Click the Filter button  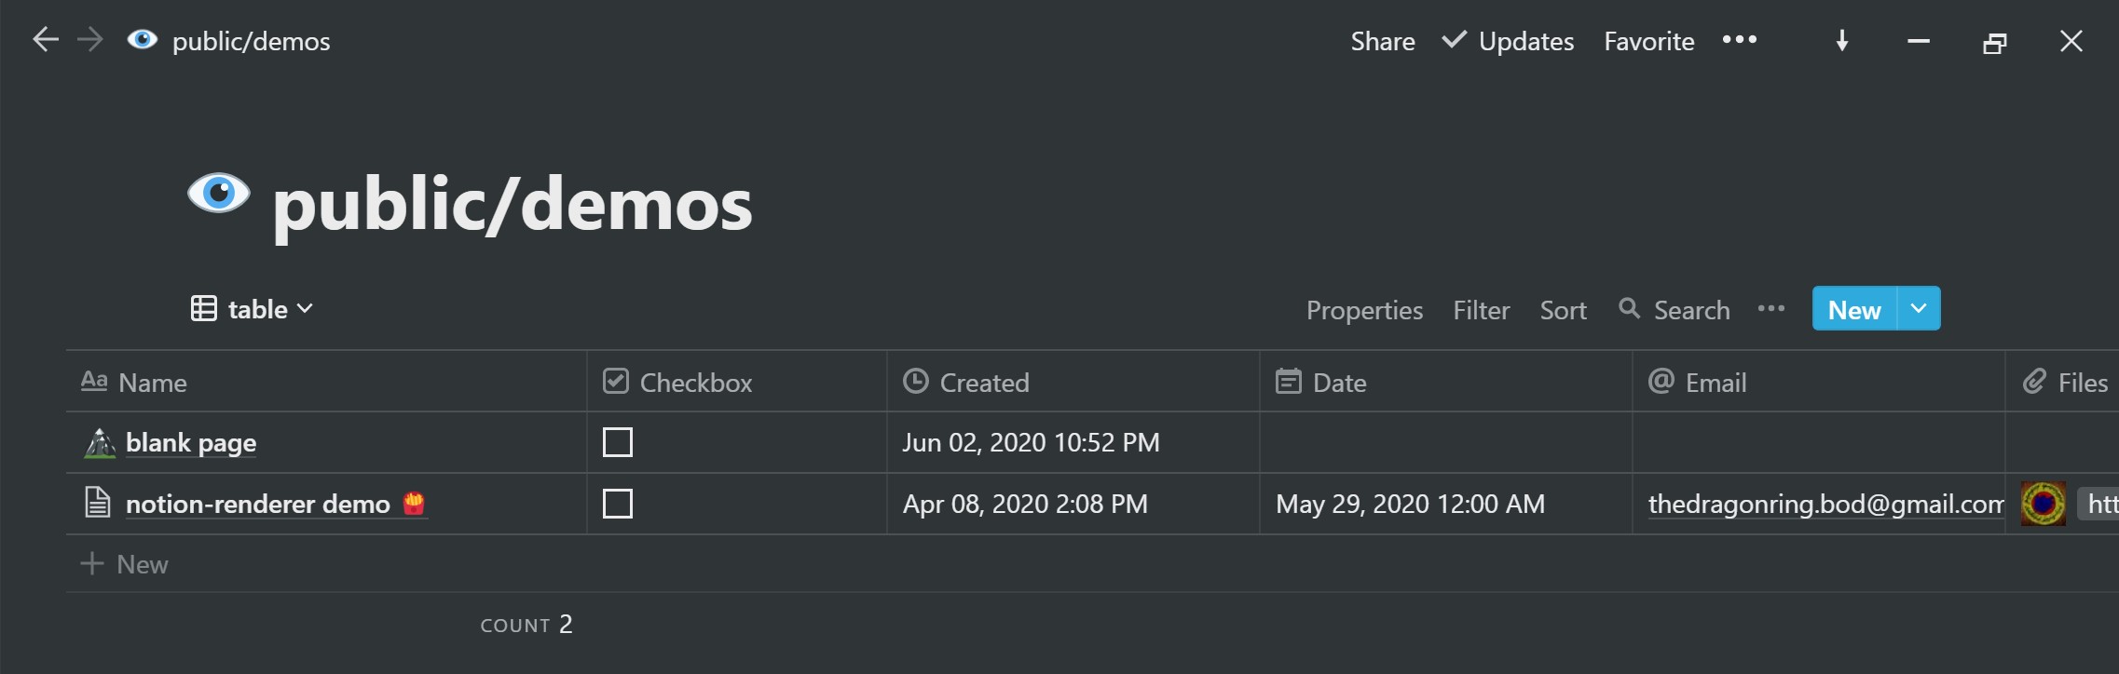click(x=1481, y=310)
